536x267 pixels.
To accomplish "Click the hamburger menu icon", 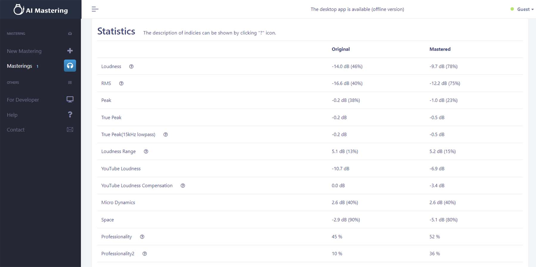I will coord(95,9).
